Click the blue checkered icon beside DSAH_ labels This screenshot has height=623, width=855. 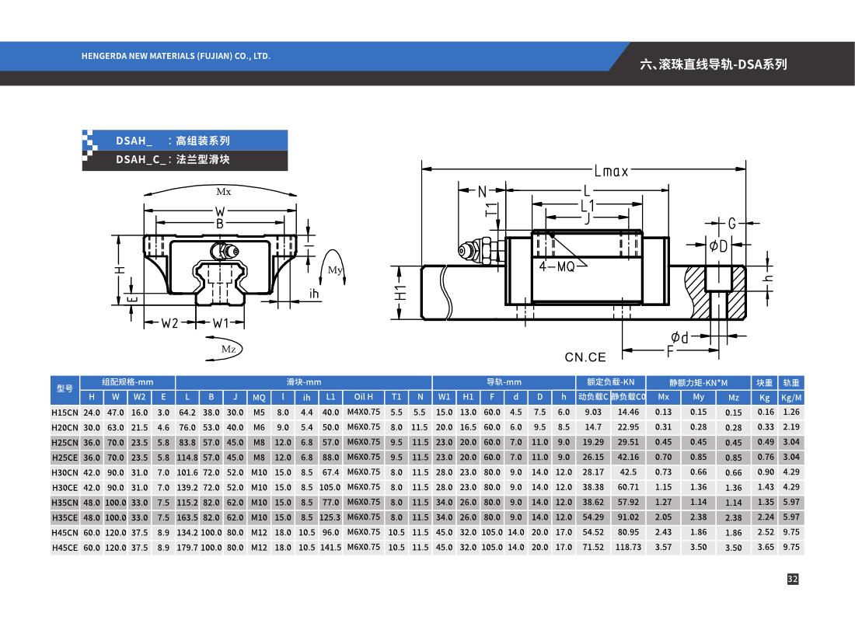[89, 150]
